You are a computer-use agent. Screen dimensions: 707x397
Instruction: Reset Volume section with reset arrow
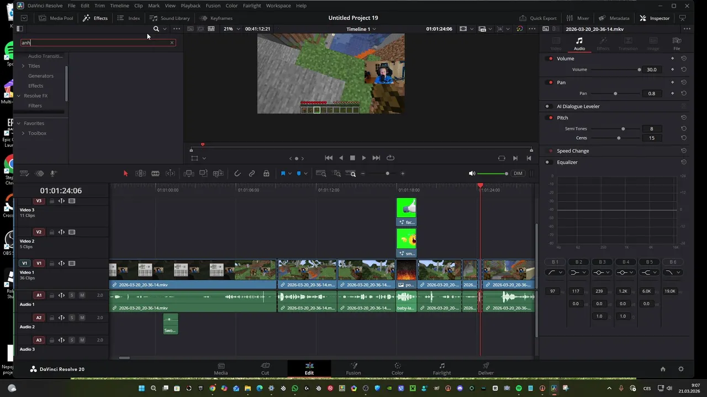click(x=684, y=58)
